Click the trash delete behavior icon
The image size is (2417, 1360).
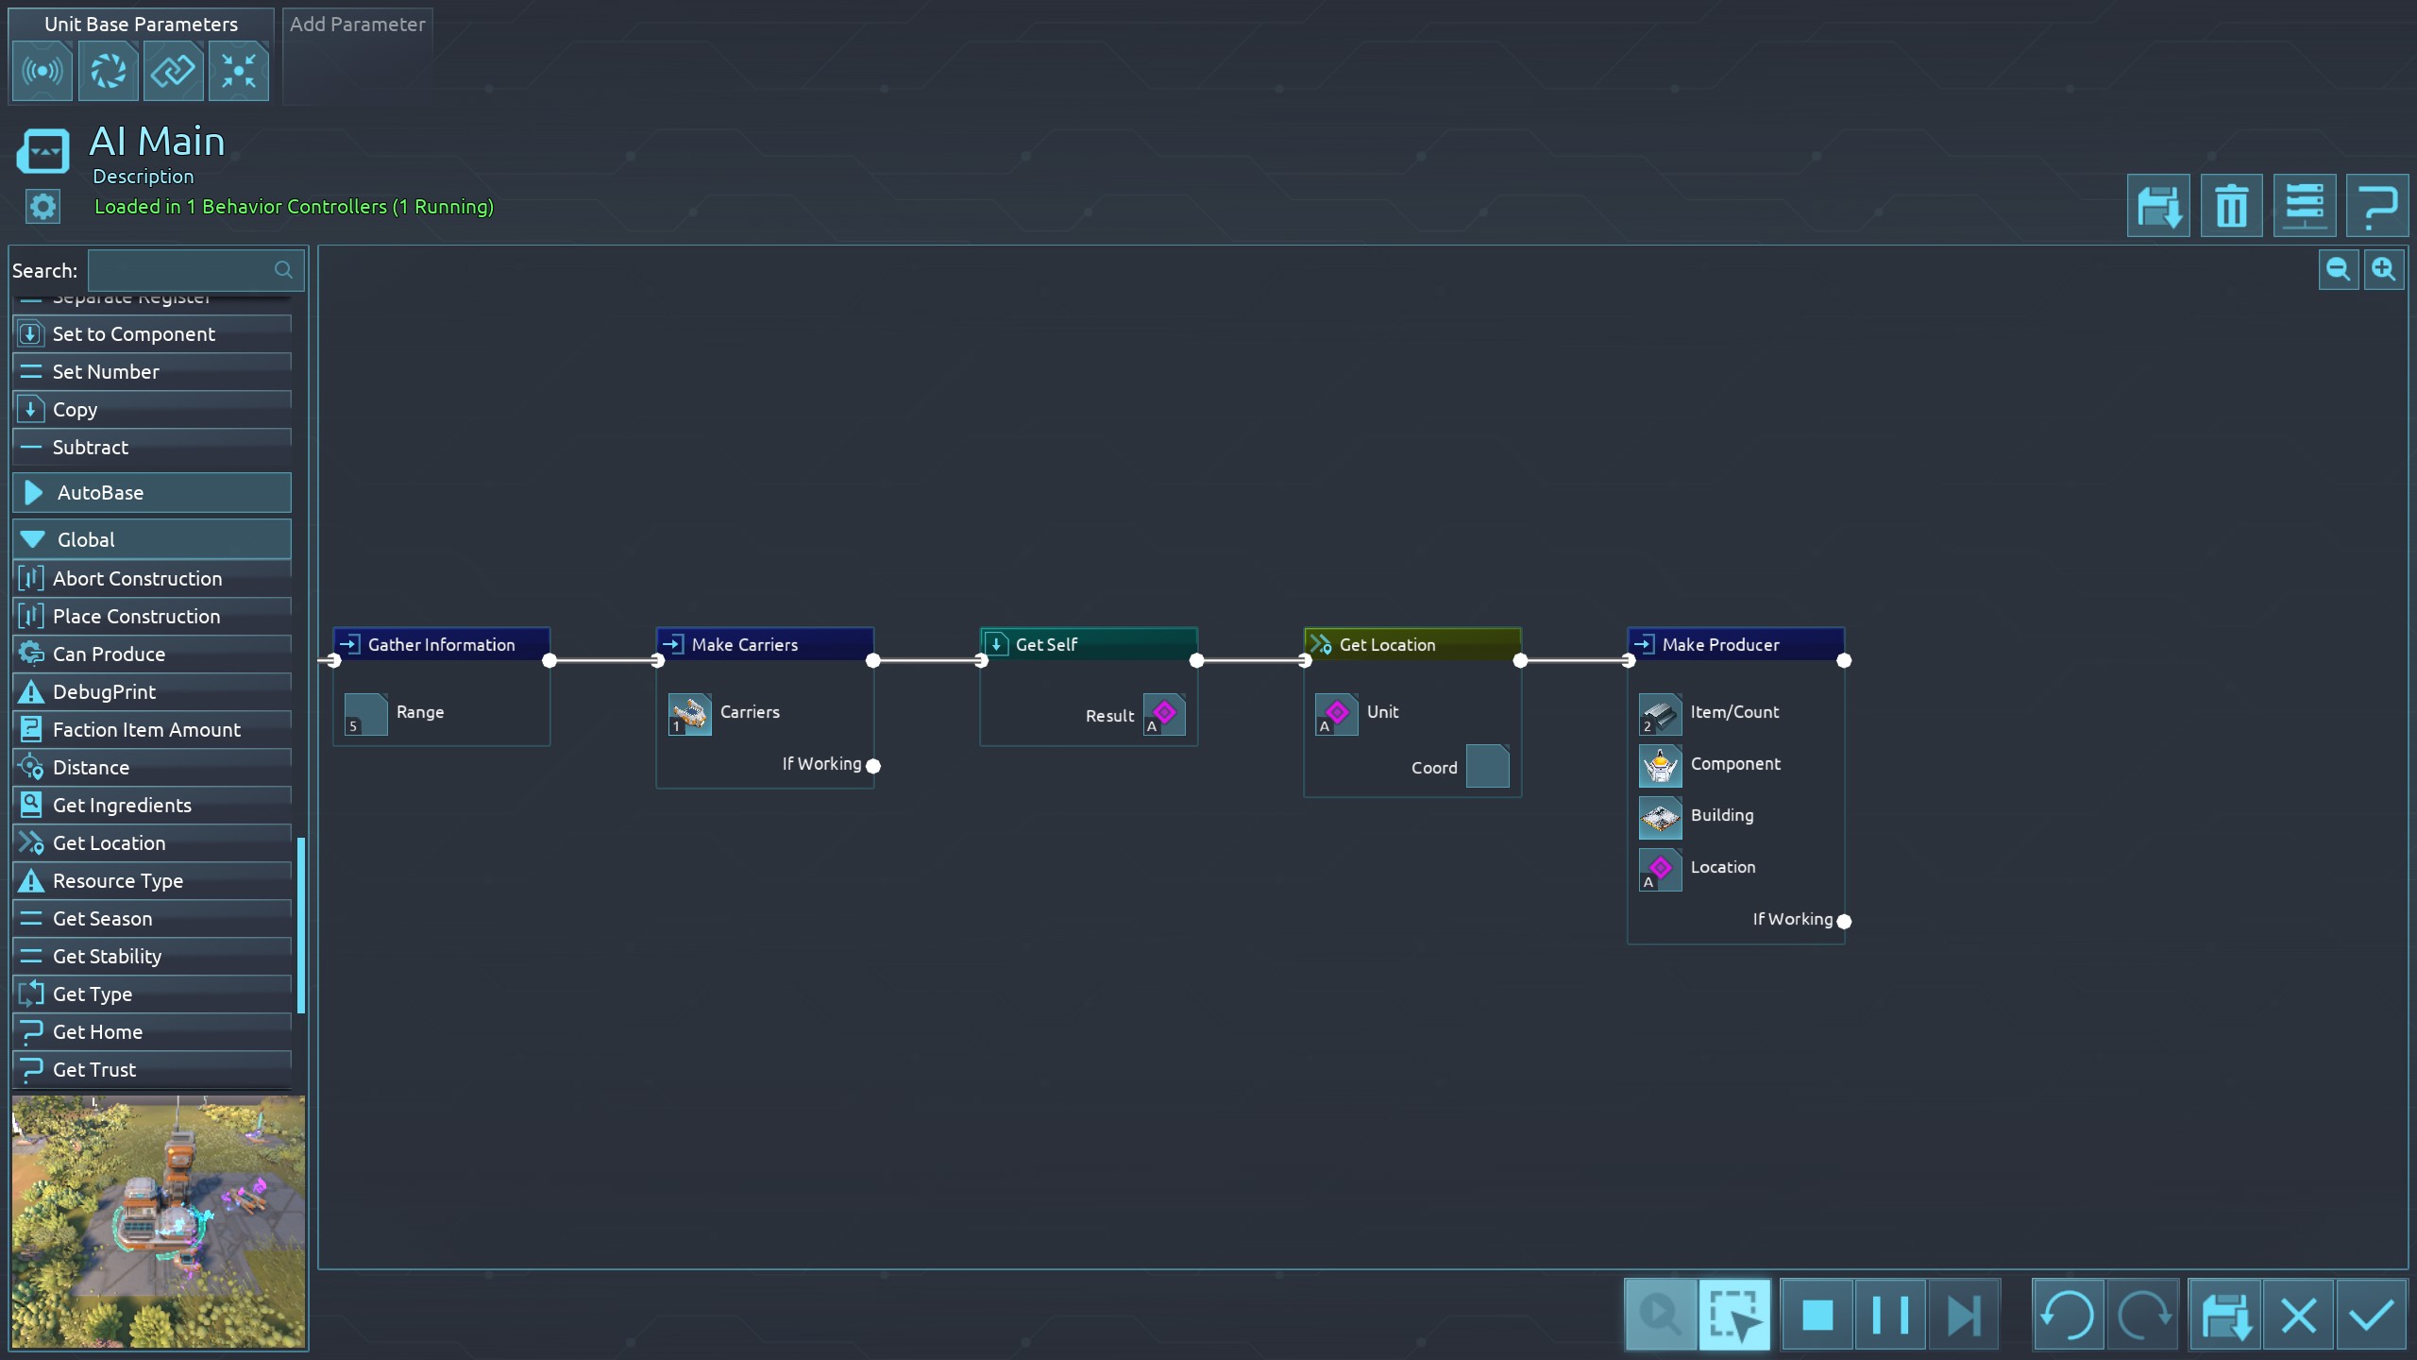point(2231,206)
